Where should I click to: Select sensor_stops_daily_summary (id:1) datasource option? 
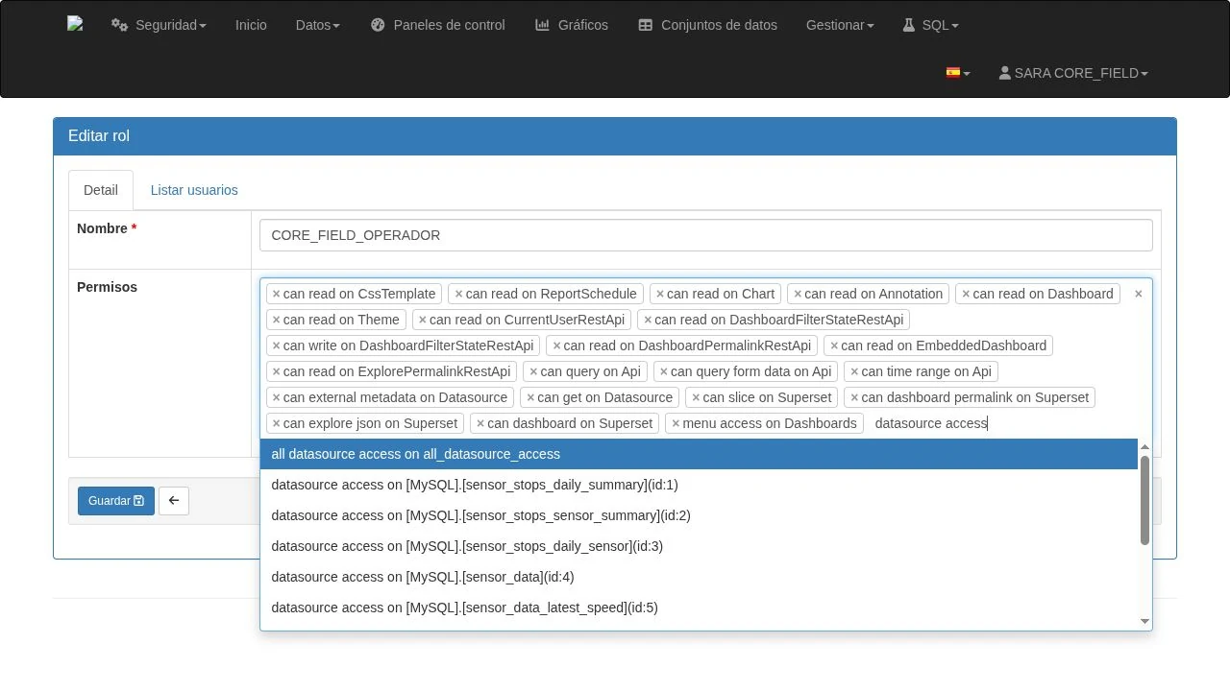click(699, 485)
